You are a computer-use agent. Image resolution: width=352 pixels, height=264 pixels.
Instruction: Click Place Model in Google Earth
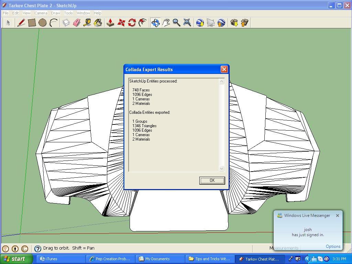pos(221,23)
